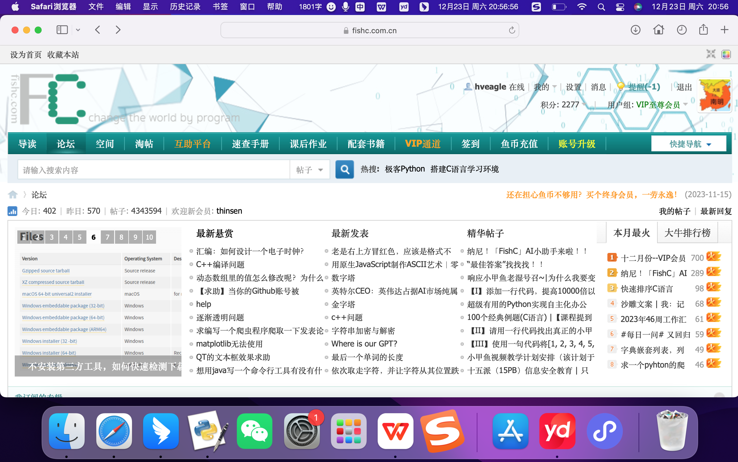Open the 我的帖子 link
This screenshot has width=738, height=462.
674,211
